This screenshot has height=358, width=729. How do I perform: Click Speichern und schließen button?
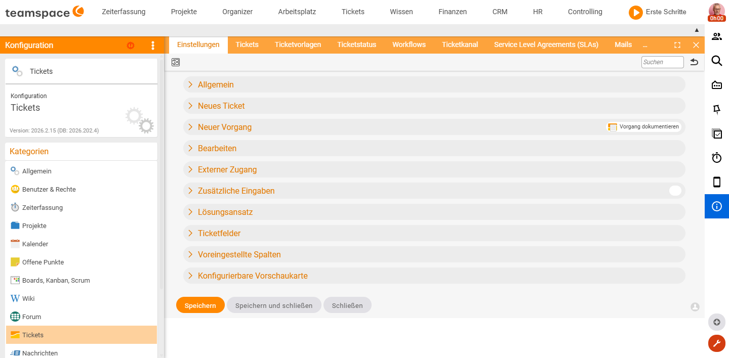274,305
